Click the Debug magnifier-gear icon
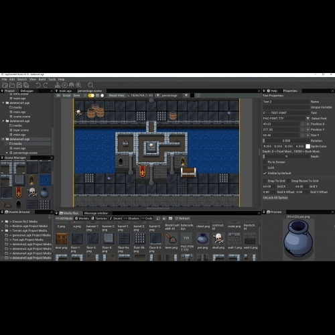This screenshot has height=335, width=335. coord(78,85)
